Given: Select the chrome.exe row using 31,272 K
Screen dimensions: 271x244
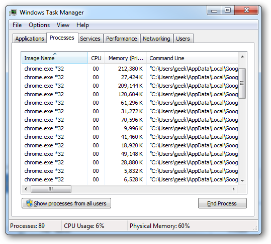Looking at the screenshot, I should click(130, 111).
